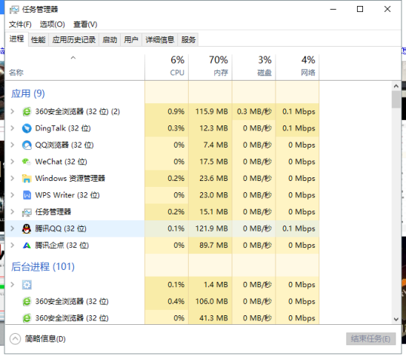Expand the 360安全浏览器 (32 位) (2) group
The width and height of the screenshot is (406, 359).
click(x=12, y=112)
